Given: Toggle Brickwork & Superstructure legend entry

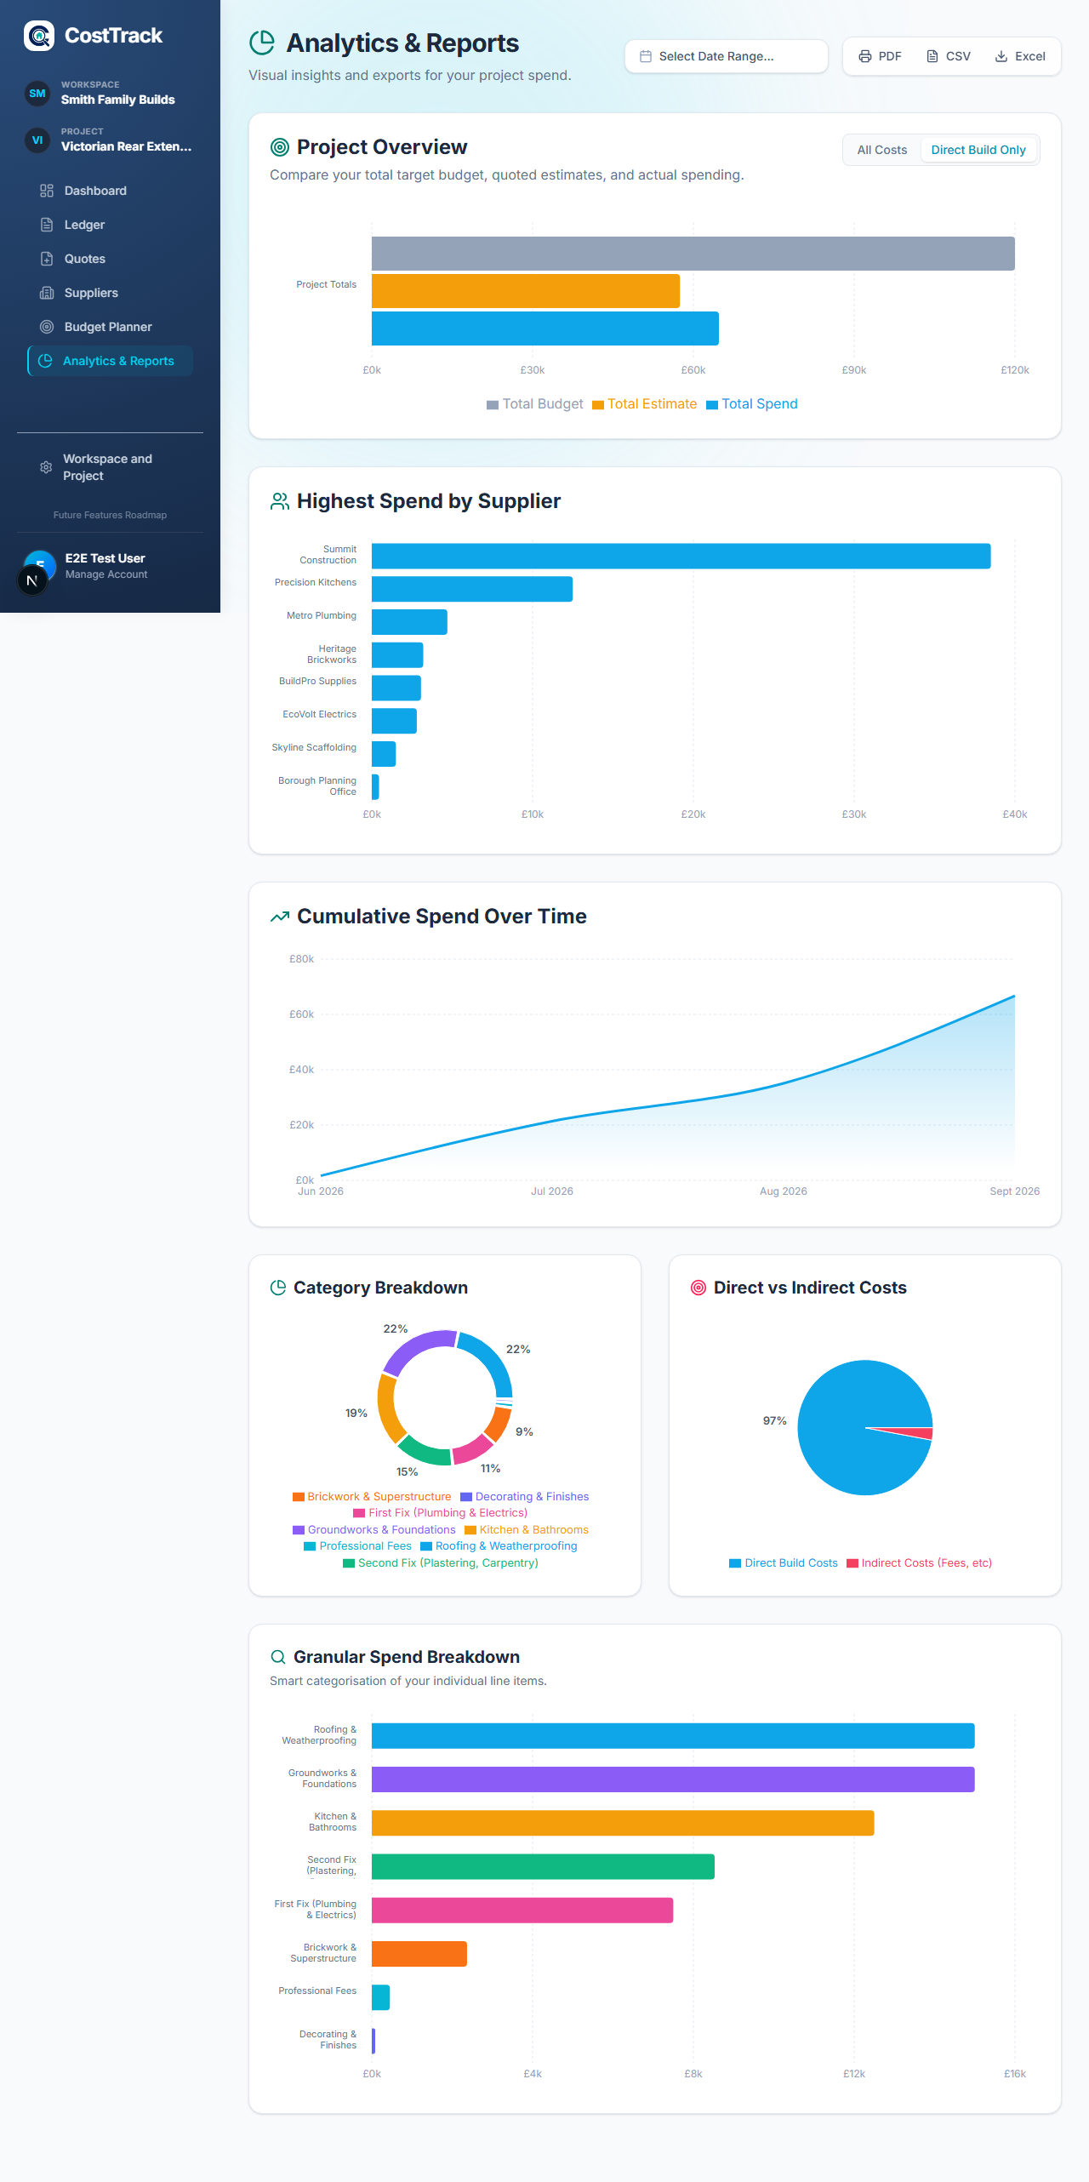Looking at the screenshot, I should pos(372,1497).
